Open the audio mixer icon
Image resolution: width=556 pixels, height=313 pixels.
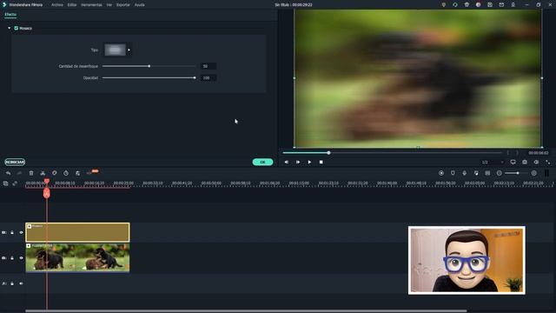tap(476, 173)
